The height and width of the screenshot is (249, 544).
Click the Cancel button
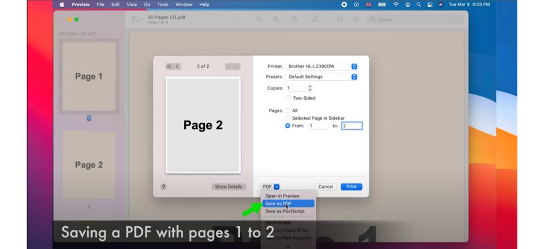(325, 187)
